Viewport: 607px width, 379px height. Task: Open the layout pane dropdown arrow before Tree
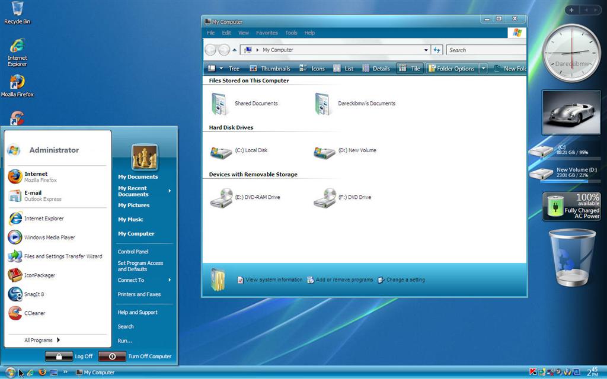coord(221,69)
